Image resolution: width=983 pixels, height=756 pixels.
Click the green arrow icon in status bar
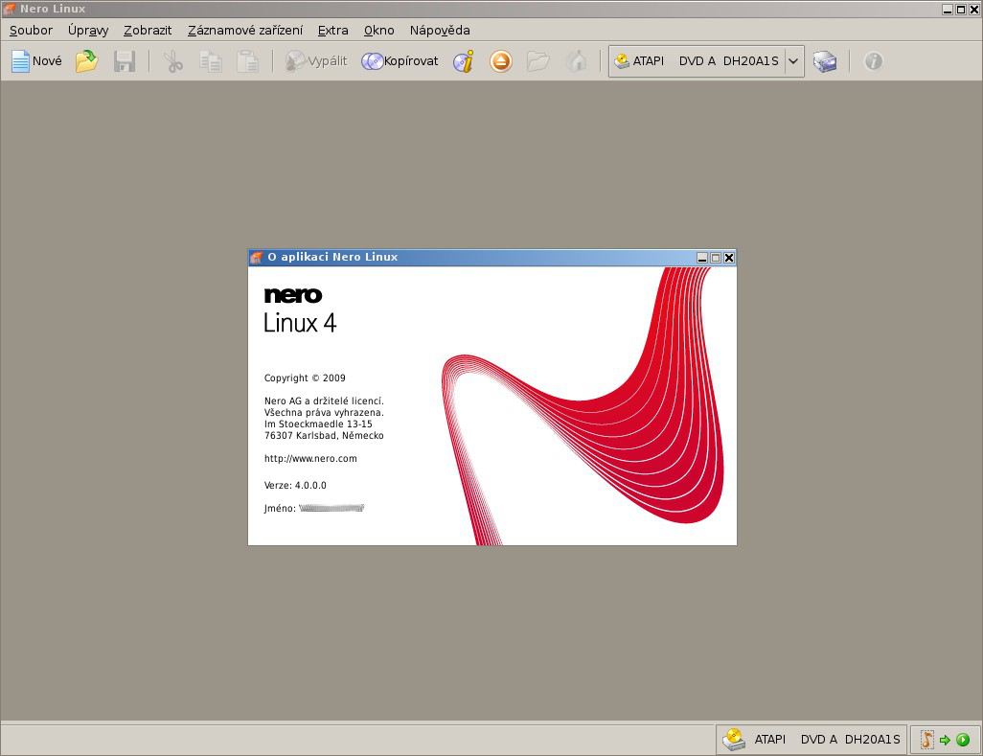[945, 741]
